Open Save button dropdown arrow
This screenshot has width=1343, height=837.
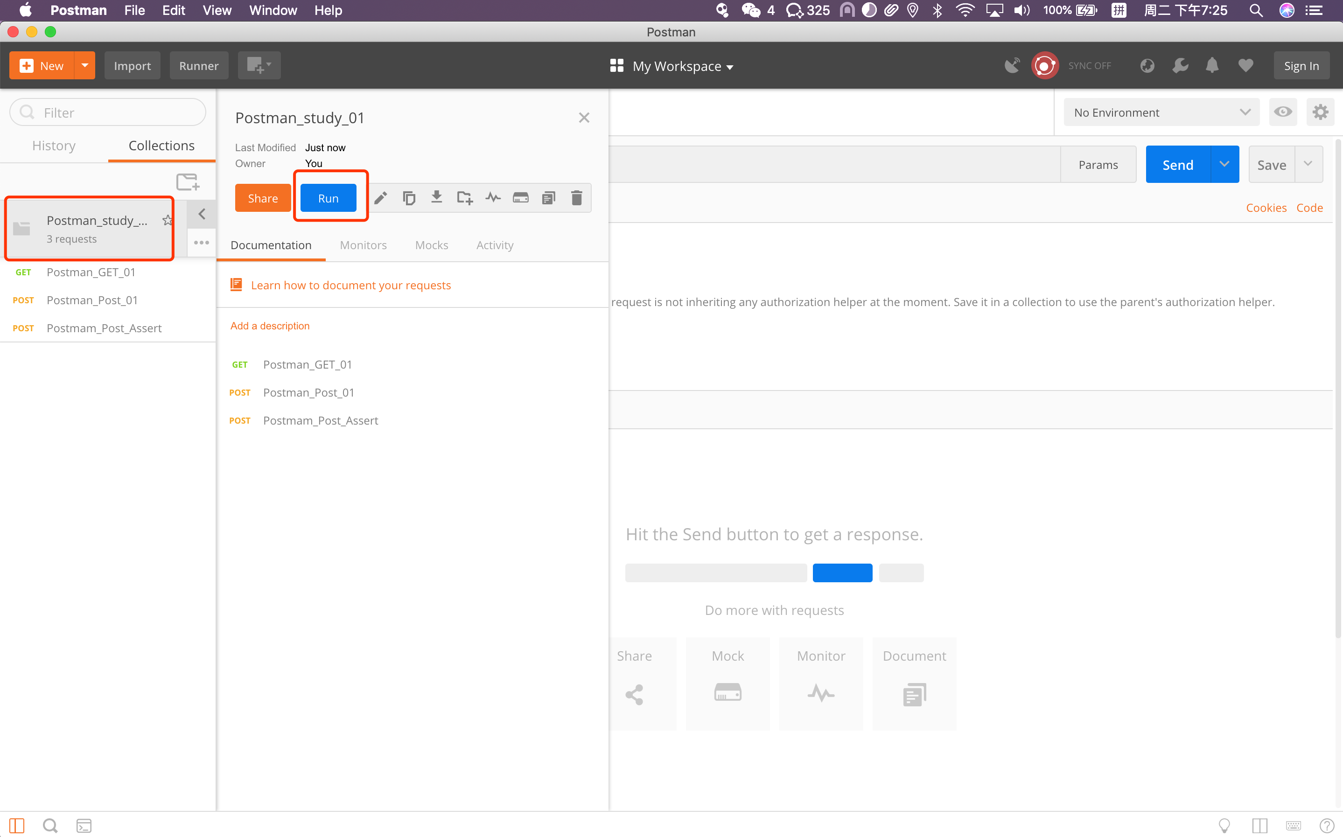pyautogui.click(x=1308, y=164)
